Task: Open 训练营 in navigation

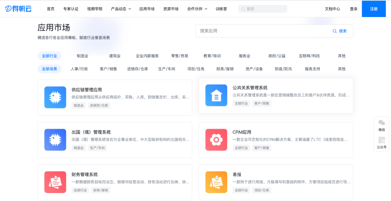Action: (221, 9)
